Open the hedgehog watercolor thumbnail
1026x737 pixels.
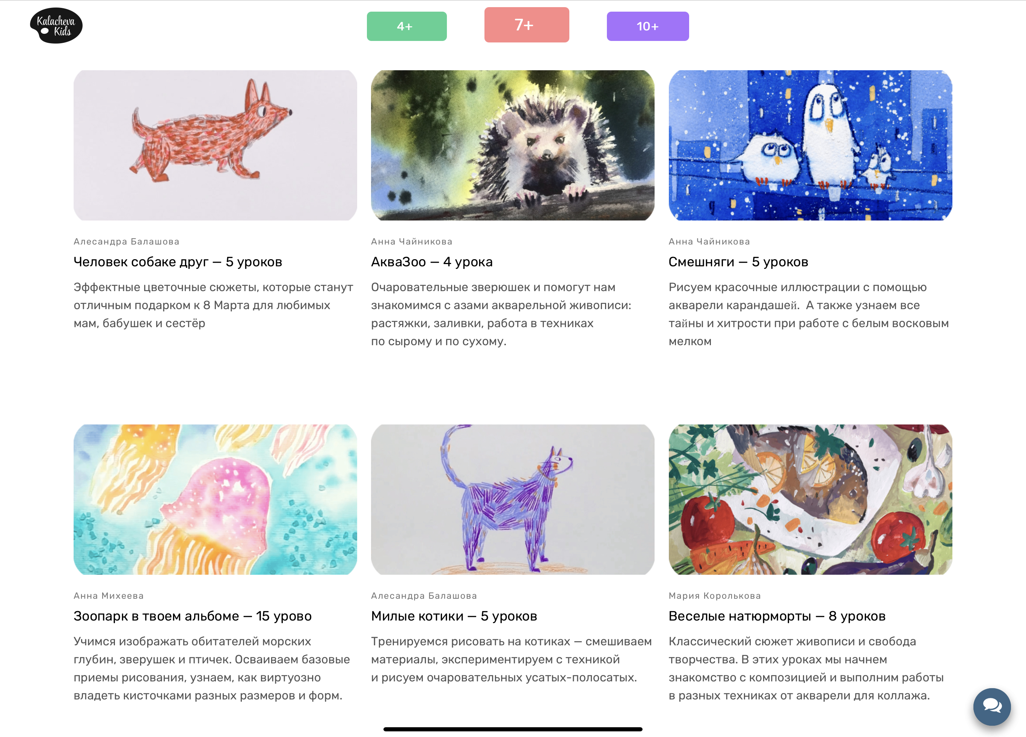click(x=512, y=145)
